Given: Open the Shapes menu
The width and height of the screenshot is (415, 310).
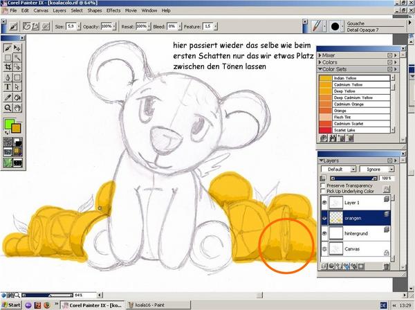Looking at the screenshot, I should click(95, 10).
